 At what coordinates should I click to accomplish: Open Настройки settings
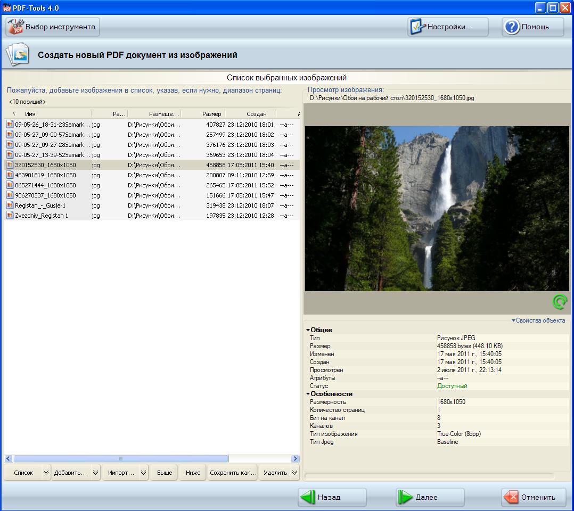coord(448,27)
